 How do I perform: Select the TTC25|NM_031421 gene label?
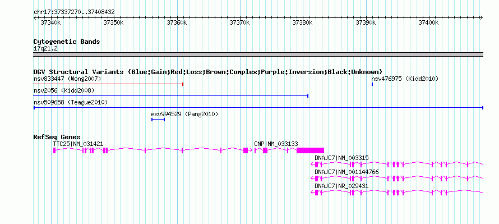[x=78, y=144]
